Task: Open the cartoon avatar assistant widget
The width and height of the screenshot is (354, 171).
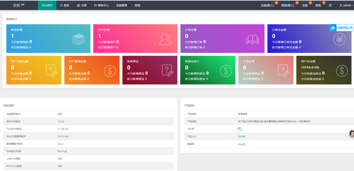Action: click(x=351, y=134)
